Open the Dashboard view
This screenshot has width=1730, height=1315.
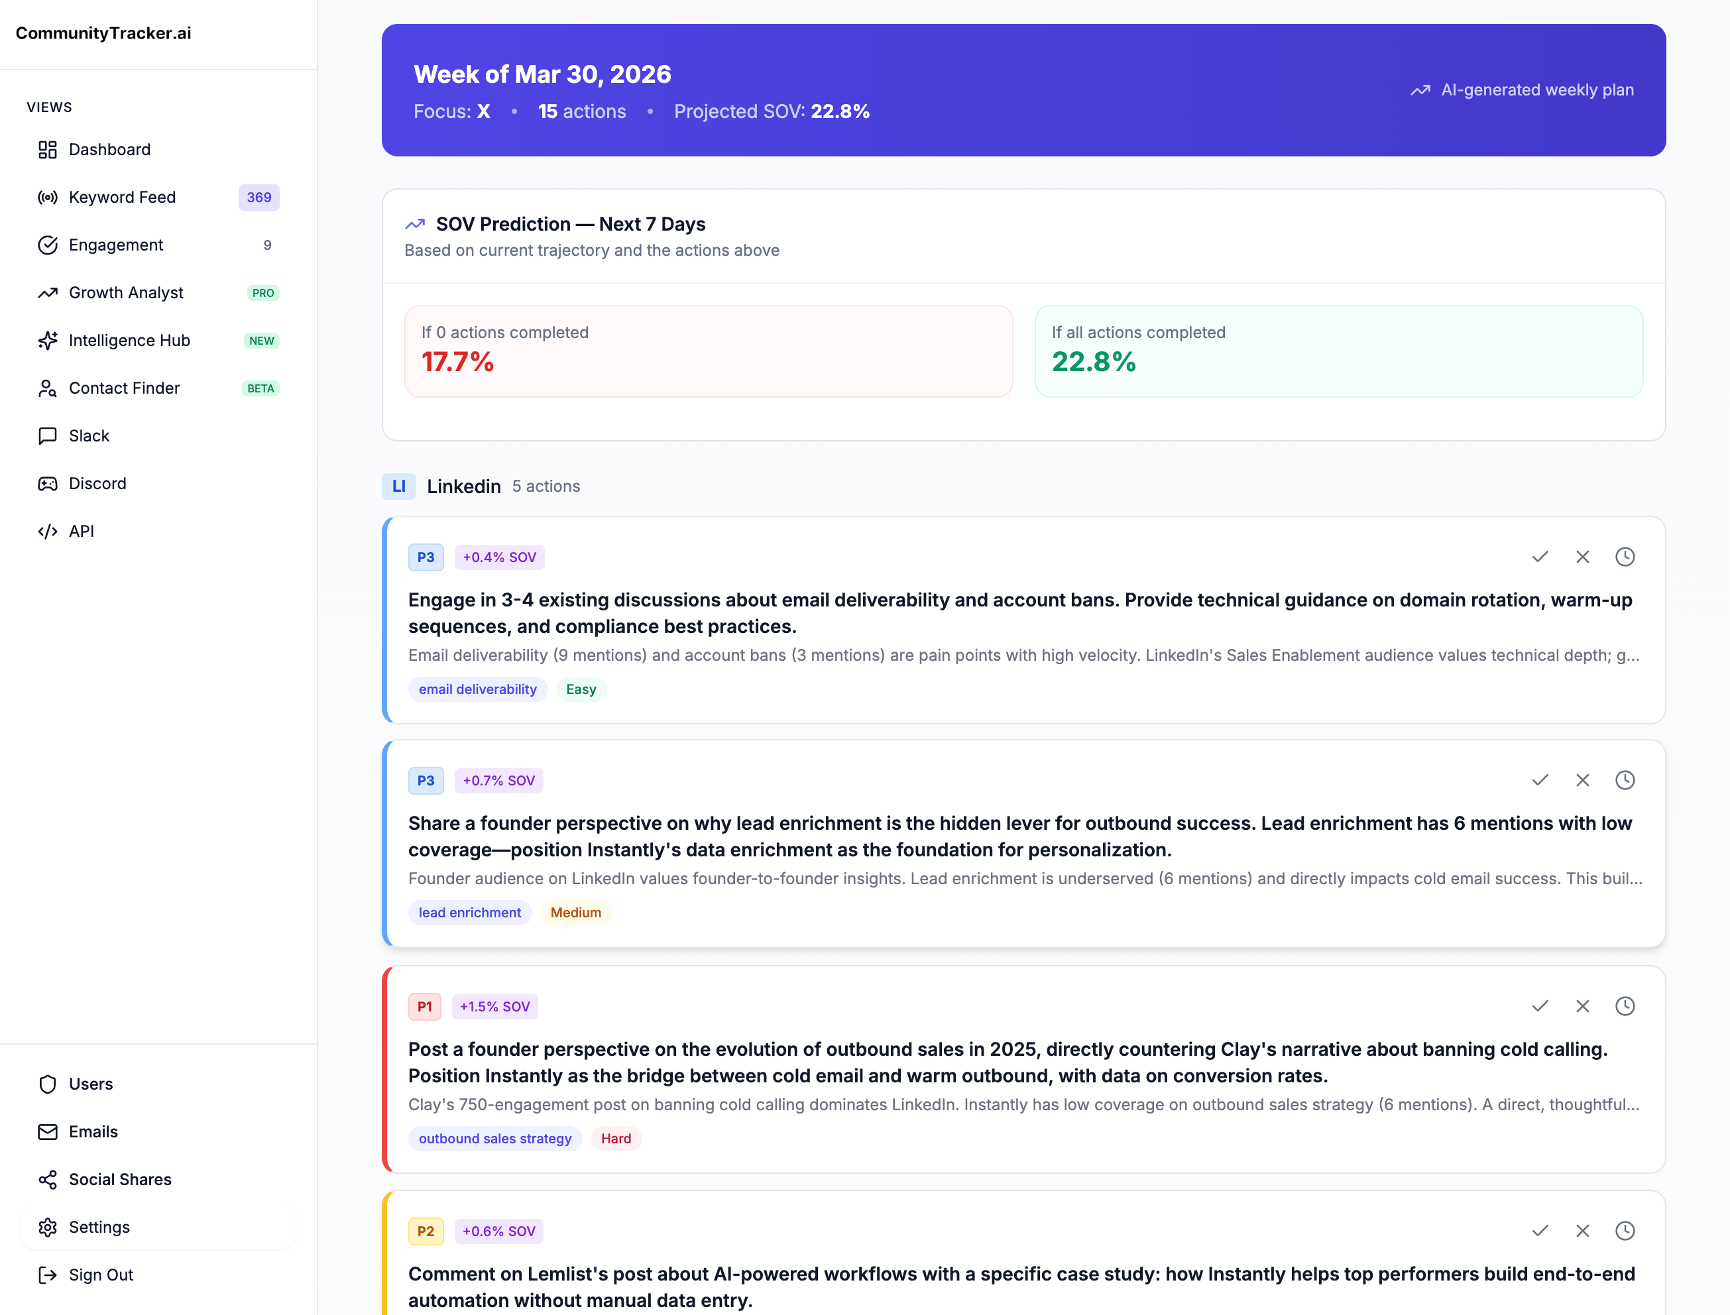(158, 150)
